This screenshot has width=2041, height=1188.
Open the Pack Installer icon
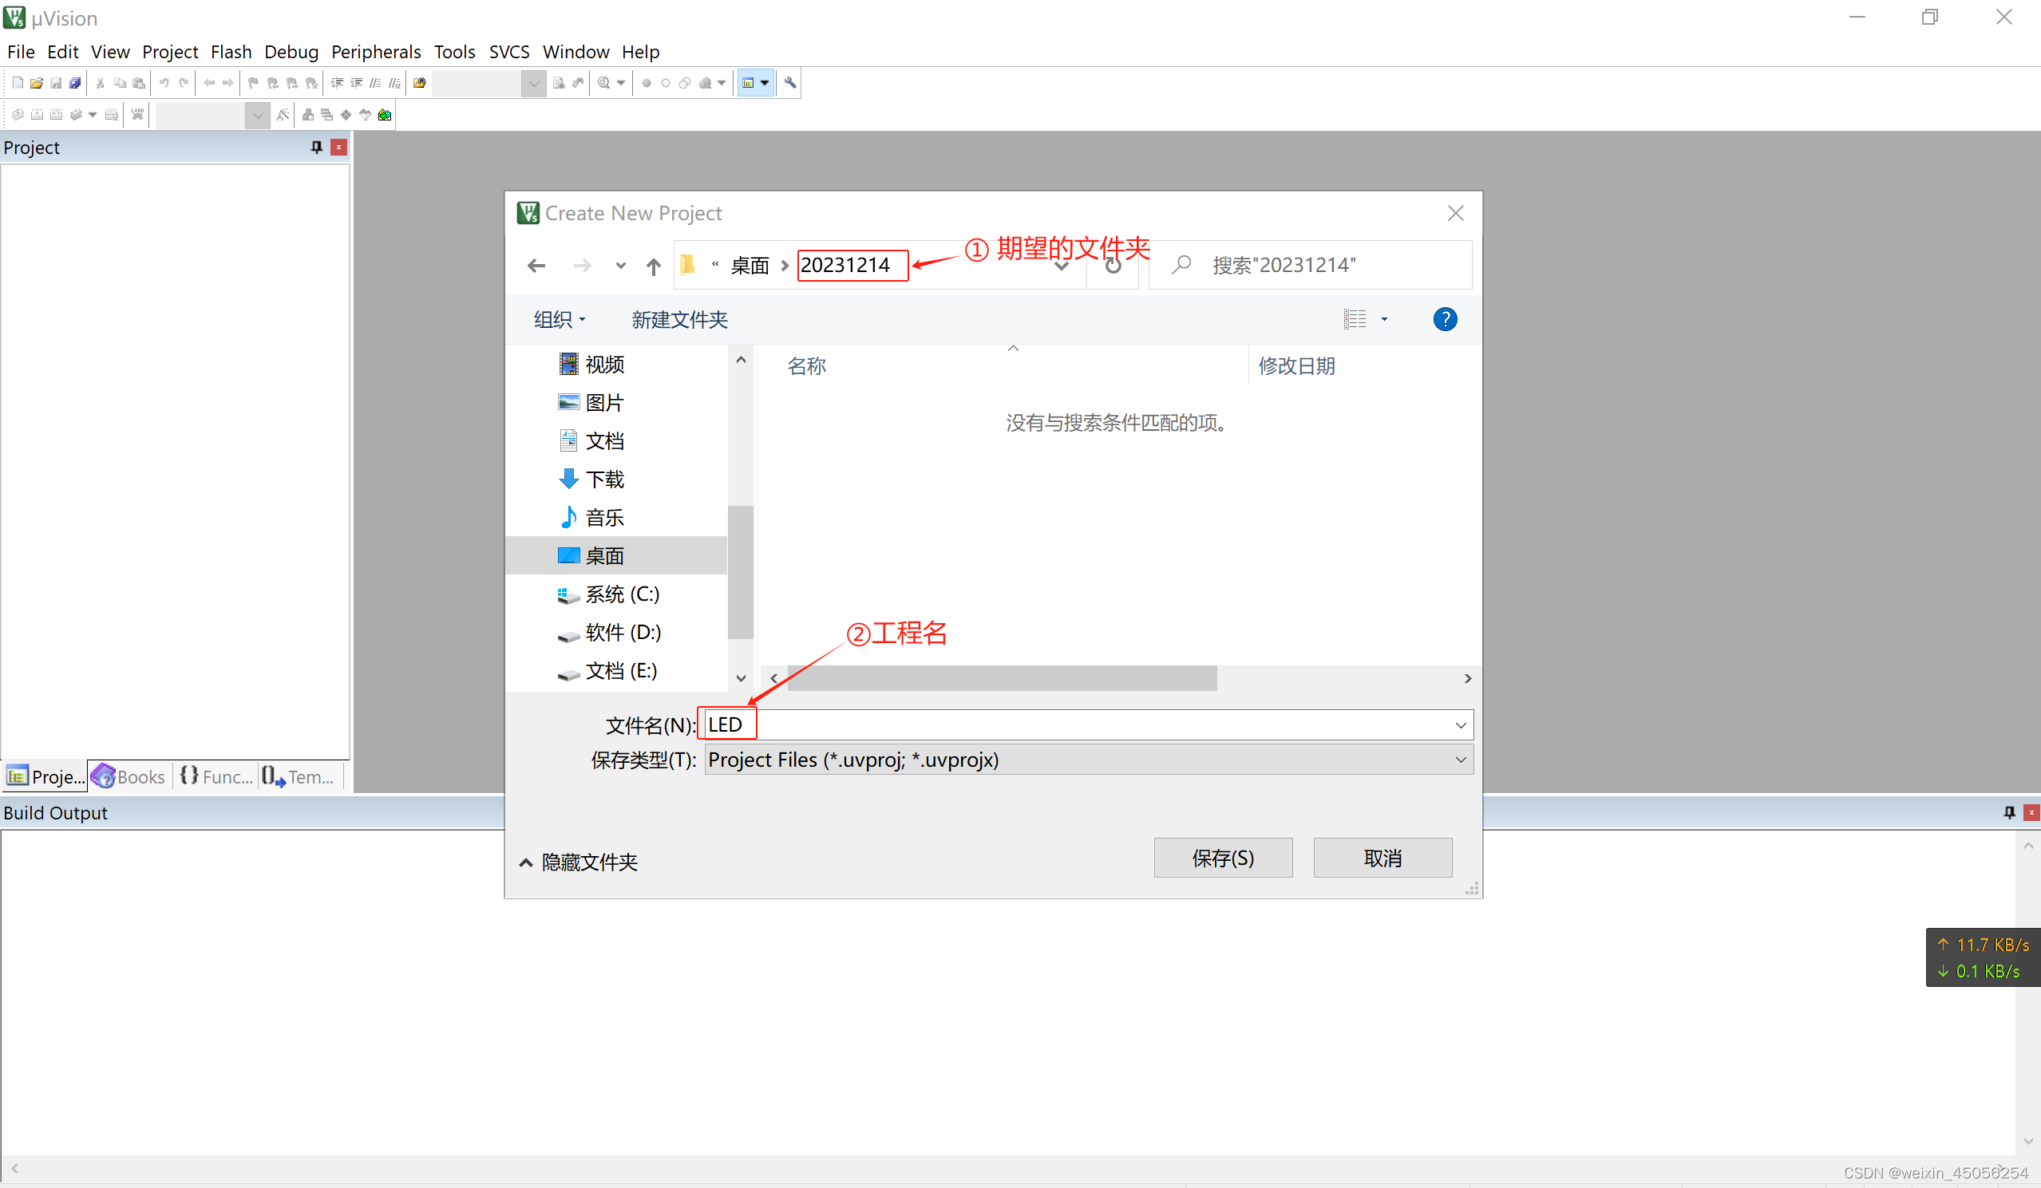[x=385, y=115]
